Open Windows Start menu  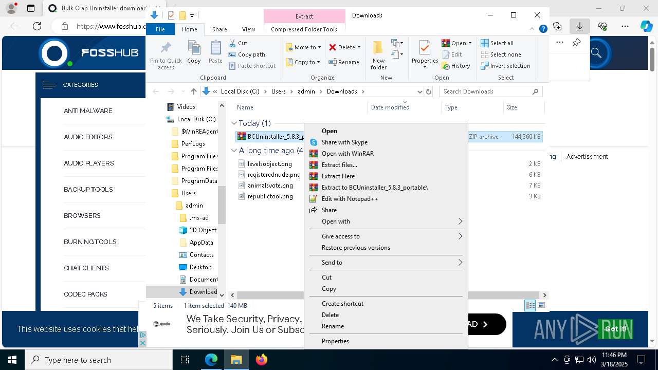click(x=12, y=360)
